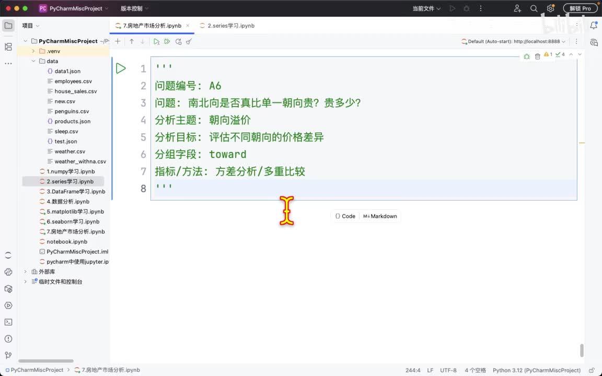Debug the cell with bug icon

point(526,56)
